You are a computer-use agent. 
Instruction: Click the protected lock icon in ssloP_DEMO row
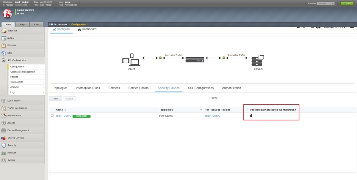(251, 116)
